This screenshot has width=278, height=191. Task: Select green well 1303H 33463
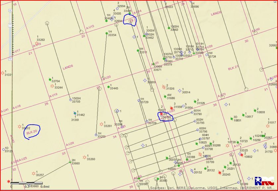click(x=169, y=28)
